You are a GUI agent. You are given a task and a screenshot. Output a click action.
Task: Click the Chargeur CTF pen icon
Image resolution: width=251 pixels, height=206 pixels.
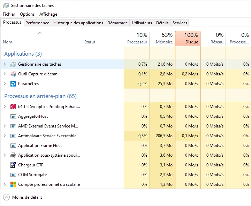click(13, 165)
